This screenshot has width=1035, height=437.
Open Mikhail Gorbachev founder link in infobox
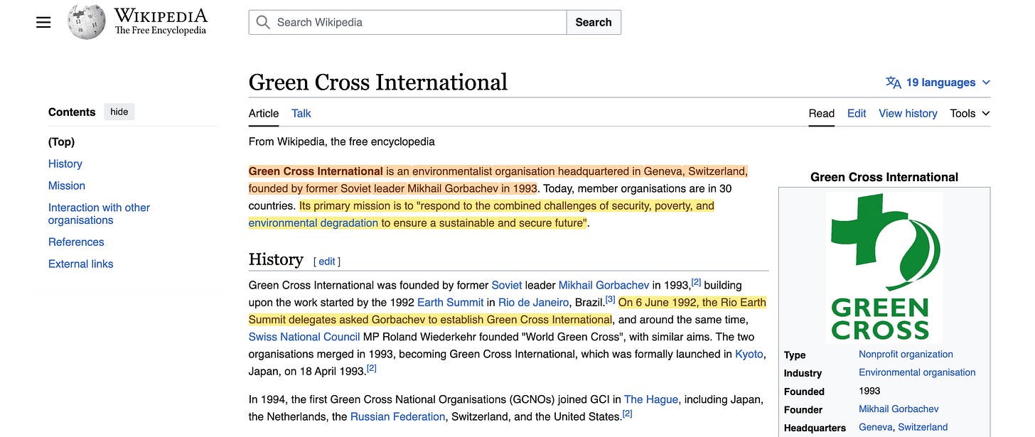coord(899,409)
